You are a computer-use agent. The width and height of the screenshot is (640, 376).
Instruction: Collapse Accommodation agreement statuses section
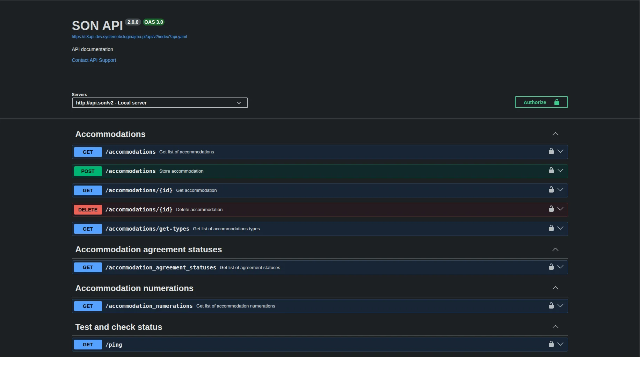point(555,250)
